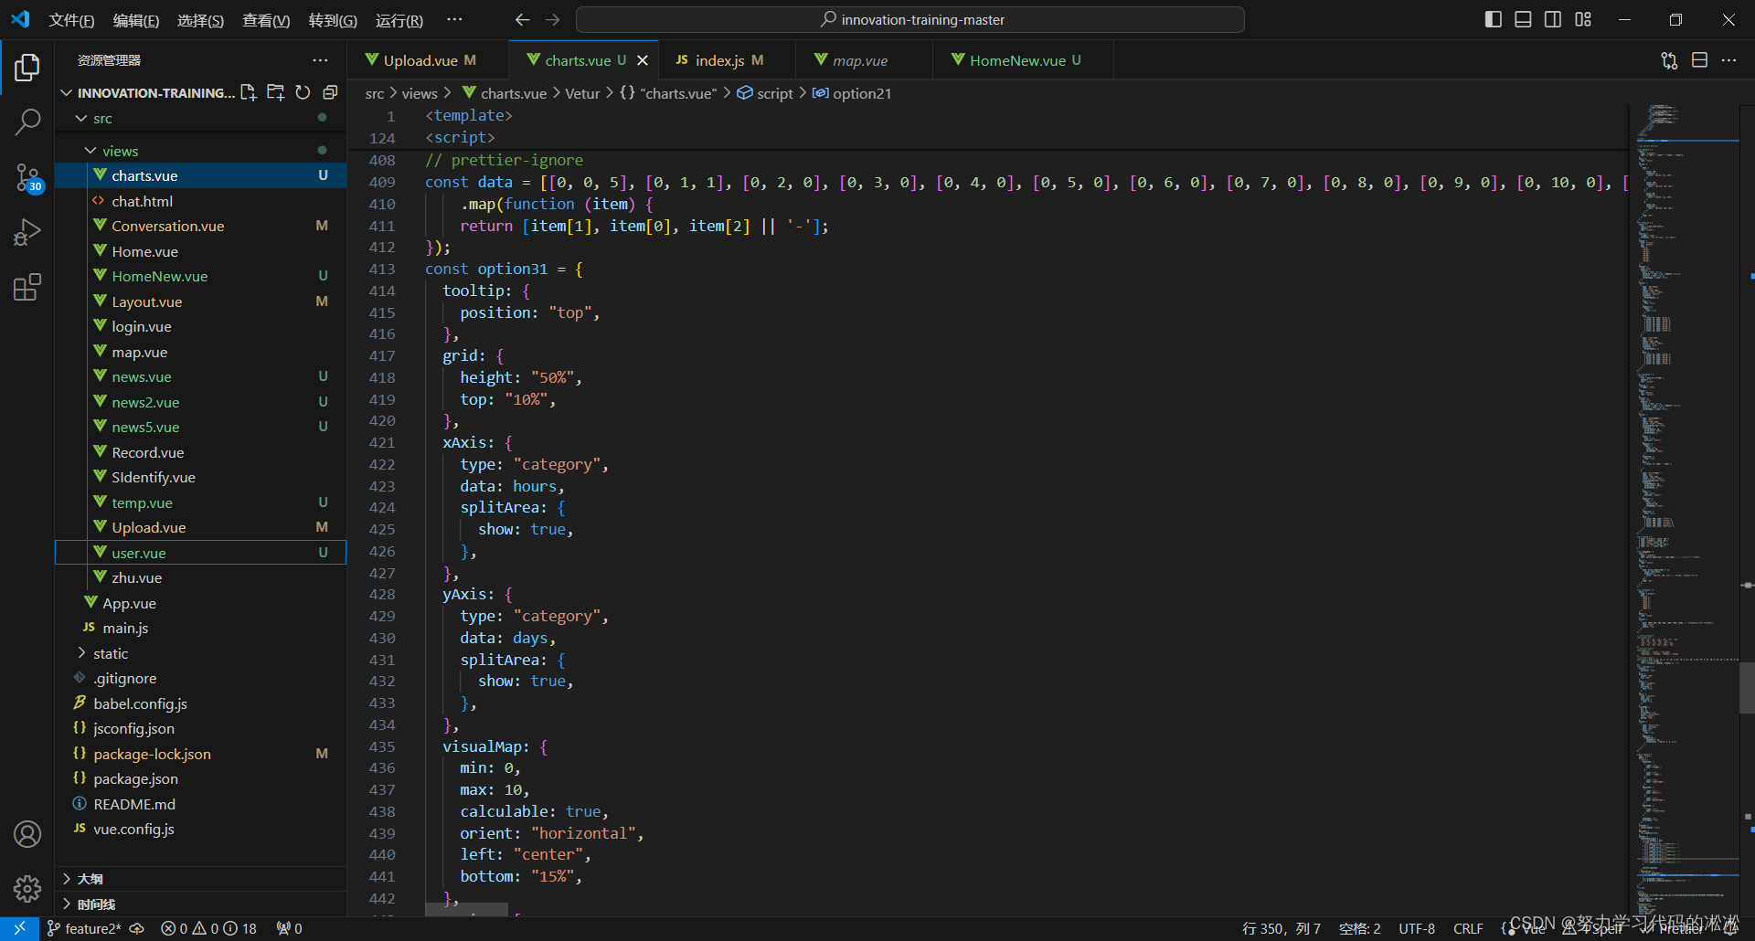Image resolution: width=1755 pixels, height=941 pixels.
Task: Customize layout icon in title bar
Action: [x=1583, y=19]
